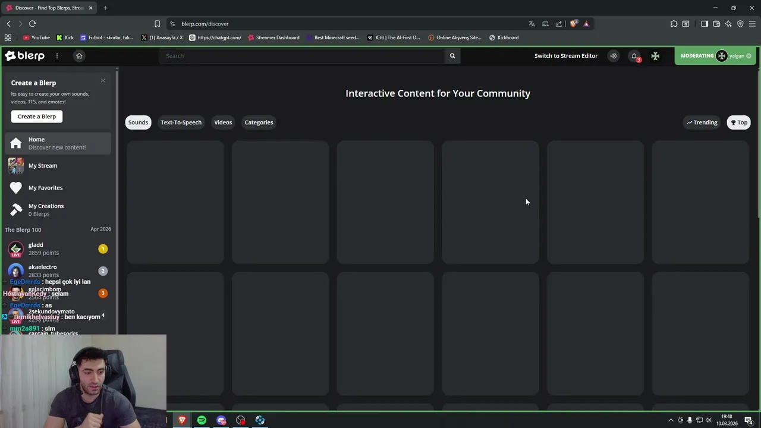Open the Kick bookmark
761x428 pixels.
tap(65, 37)
